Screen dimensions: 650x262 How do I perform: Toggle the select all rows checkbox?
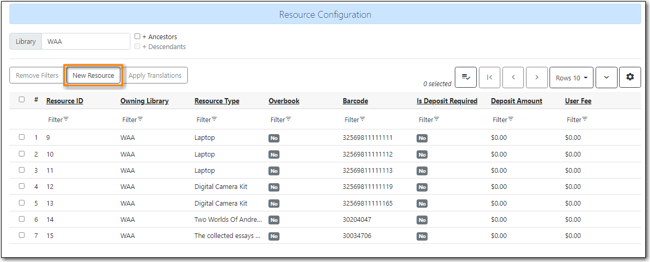21,100
